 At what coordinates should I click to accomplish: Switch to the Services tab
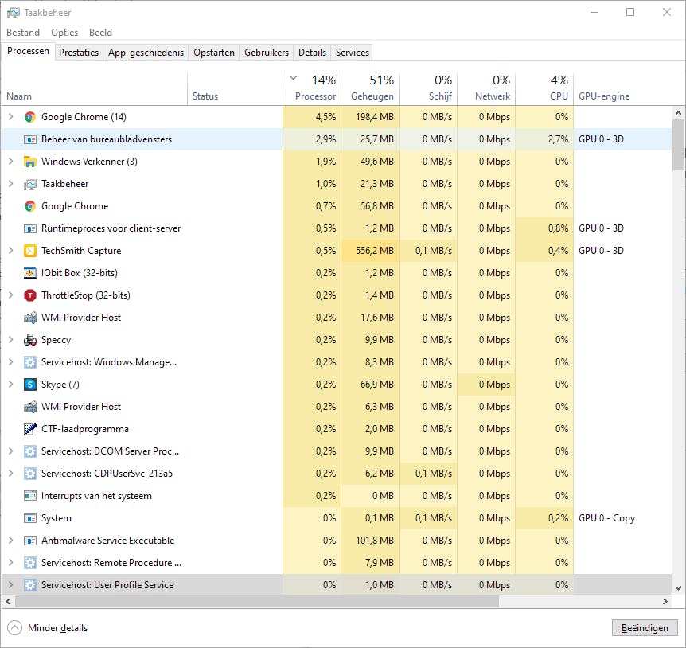353,53
